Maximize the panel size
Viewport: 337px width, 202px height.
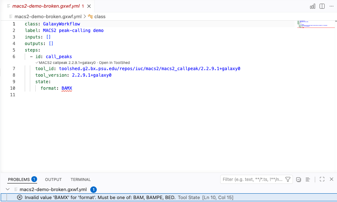(x=322, y=179)
